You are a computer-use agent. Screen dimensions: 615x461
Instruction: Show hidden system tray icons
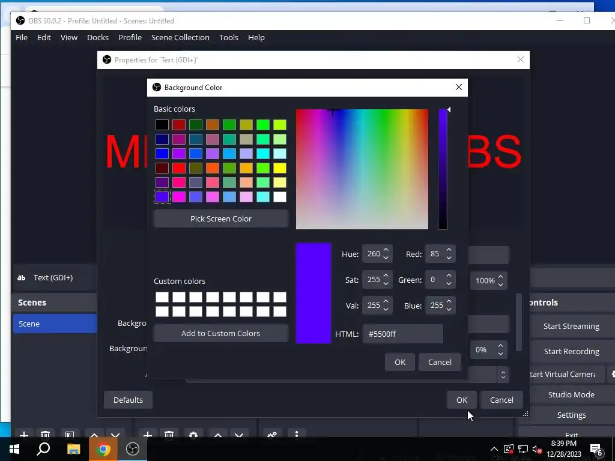pos(494,449)
